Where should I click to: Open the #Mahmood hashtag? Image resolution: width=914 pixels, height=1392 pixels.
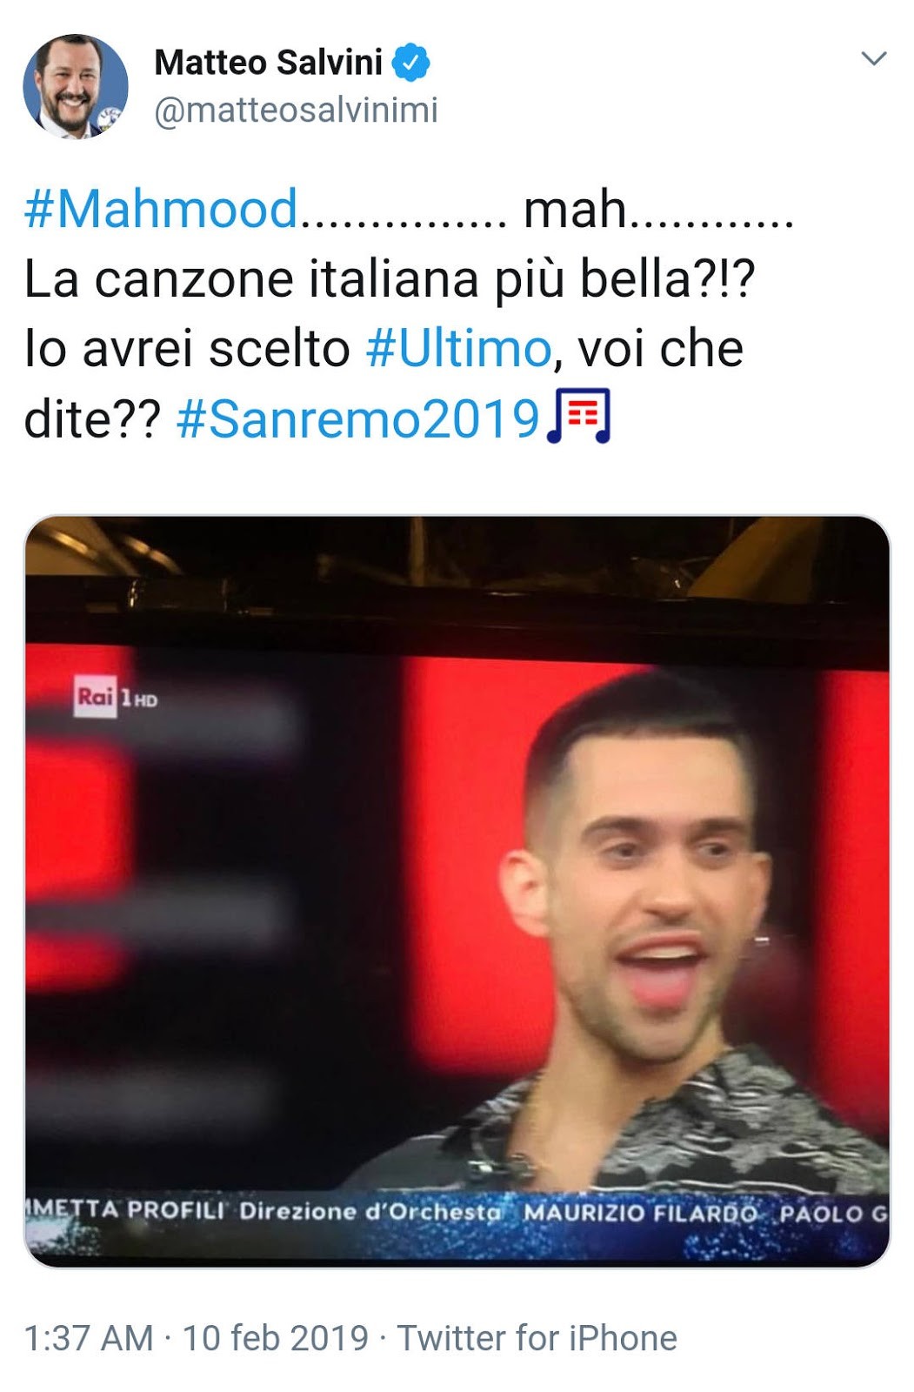coord(161,210)
